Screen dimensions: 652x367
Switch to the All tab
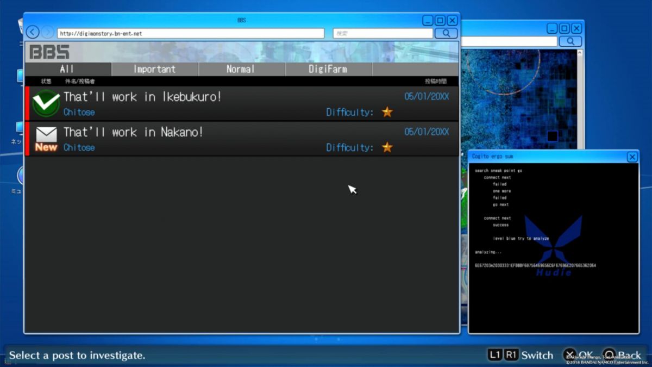click(x=68, y=69)
